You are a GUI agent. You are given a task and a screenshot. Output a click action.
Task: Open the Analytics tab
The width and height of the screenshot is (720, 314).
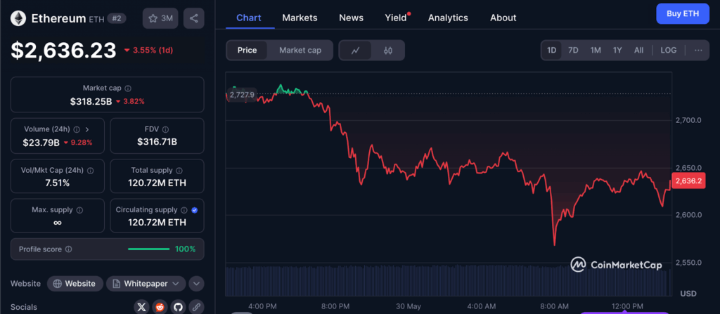coord(448,18)
